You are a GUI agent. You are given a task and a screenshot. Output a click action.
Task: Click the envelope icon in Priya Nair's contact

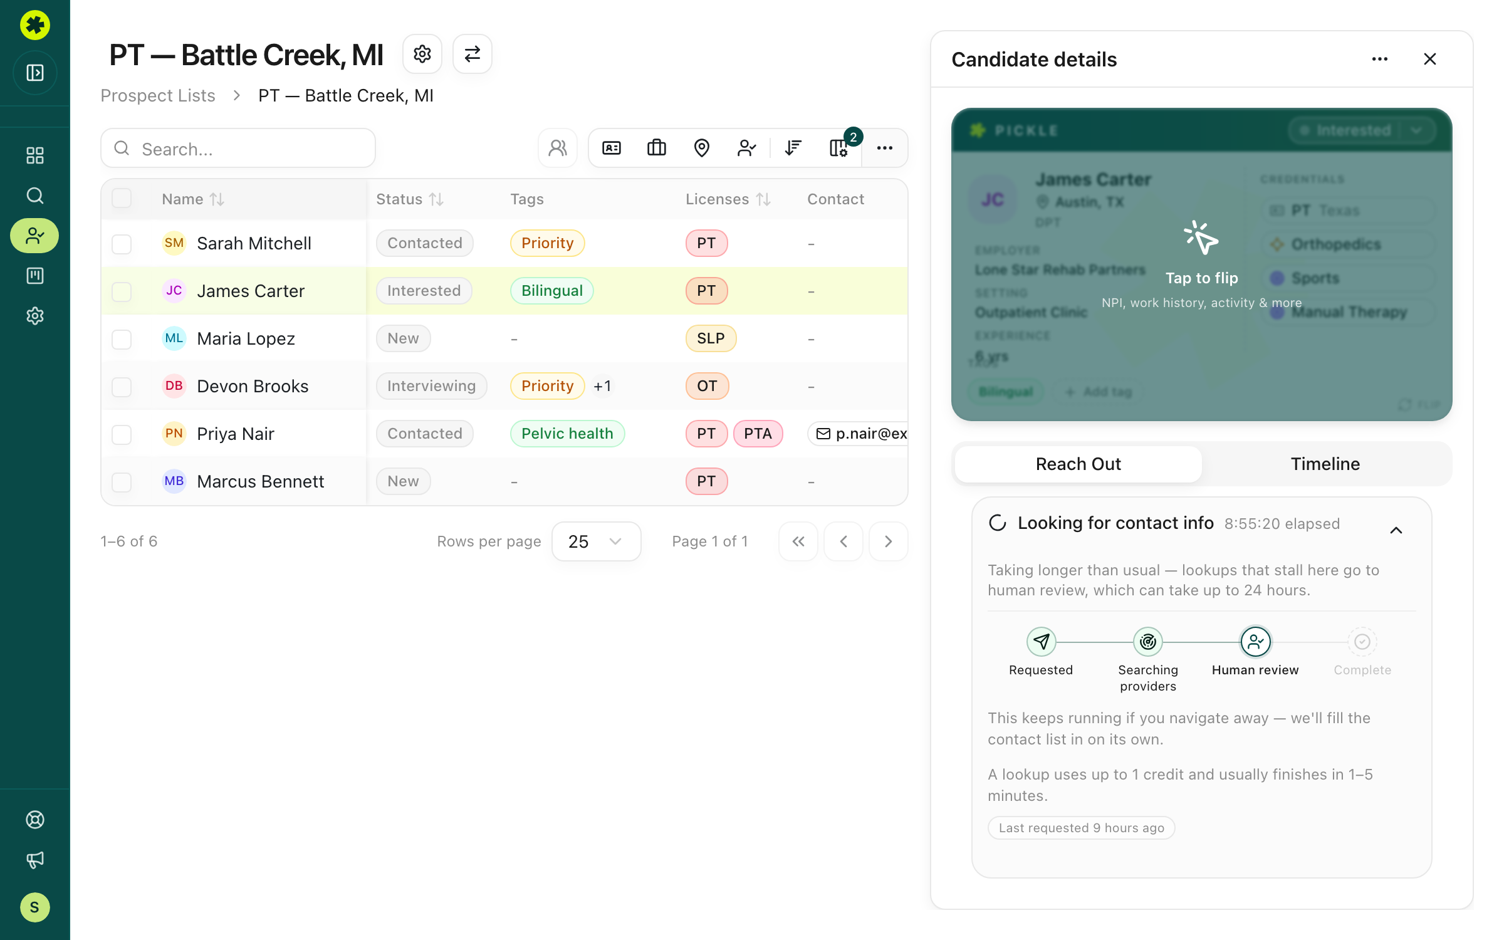coord(823,434)
